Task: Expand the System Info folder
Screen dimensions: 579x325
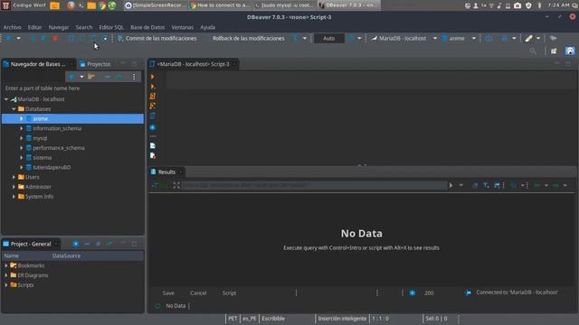Action: tap(14, 197)
